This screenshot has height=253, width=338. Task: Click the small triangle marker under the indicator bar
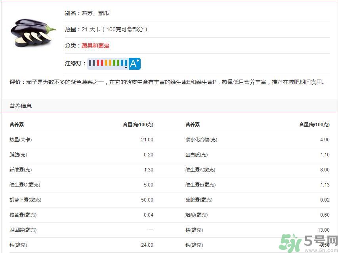126,67
